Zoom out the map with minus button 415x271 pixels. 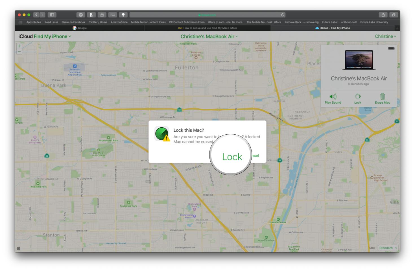19,52
